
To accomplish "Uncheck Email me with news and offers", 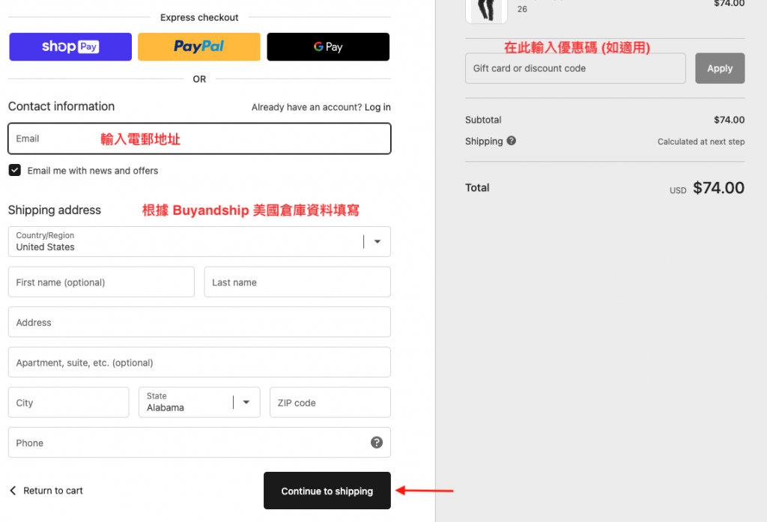I will coord(15,170).
